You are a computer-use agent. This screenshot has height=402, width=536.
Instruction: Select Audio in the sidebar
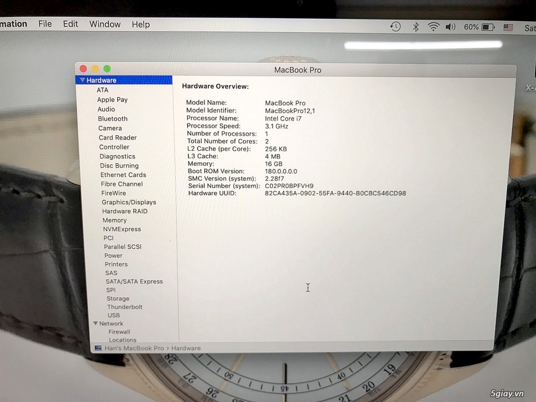click(x=106, y=109)
